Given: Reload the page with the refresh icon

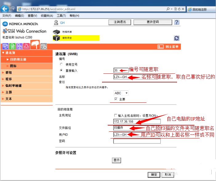Looking at the screenshot, I should tap(179, 9).
